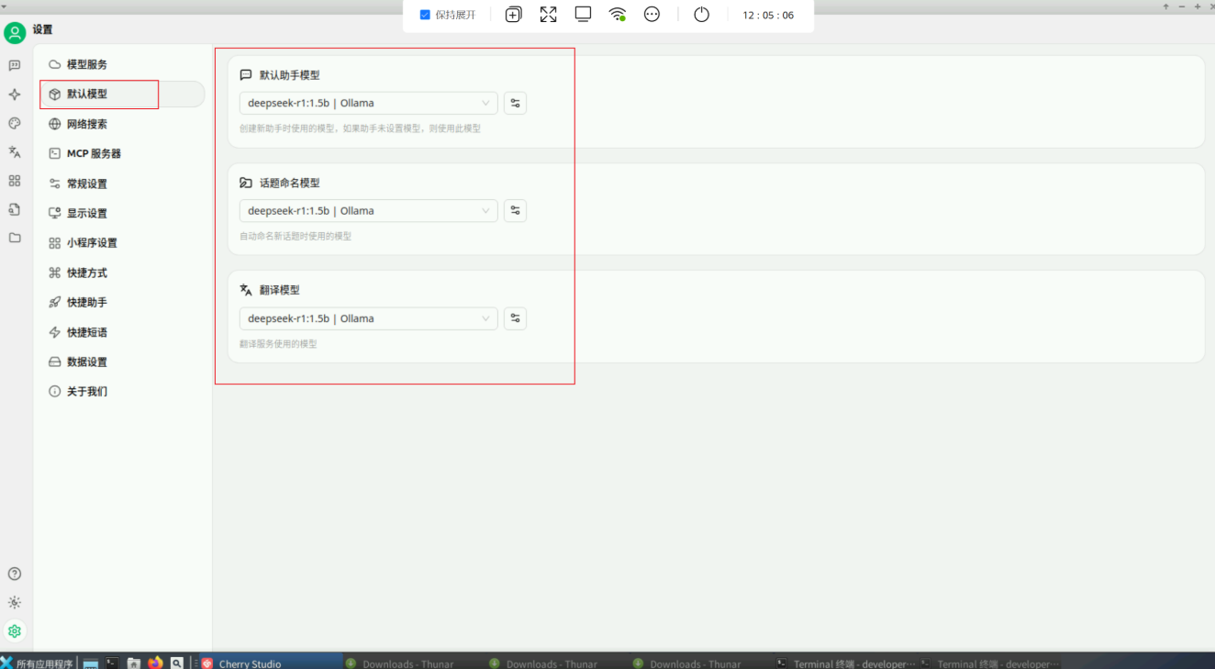Select the 默认模型 settings section
Viewport: 1215px width, 669px height.
click(122, 94)
